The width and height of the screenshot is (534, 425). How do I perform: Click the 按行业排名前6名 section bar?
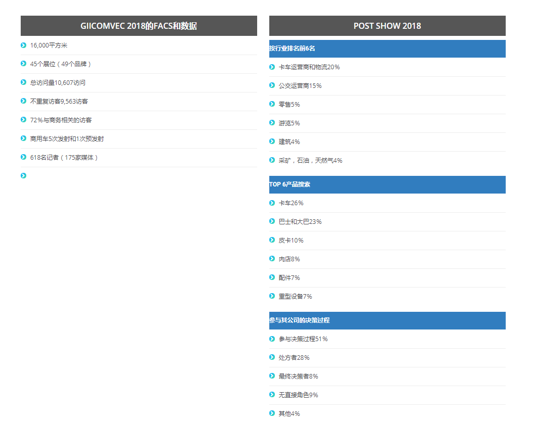coord(387,49)
